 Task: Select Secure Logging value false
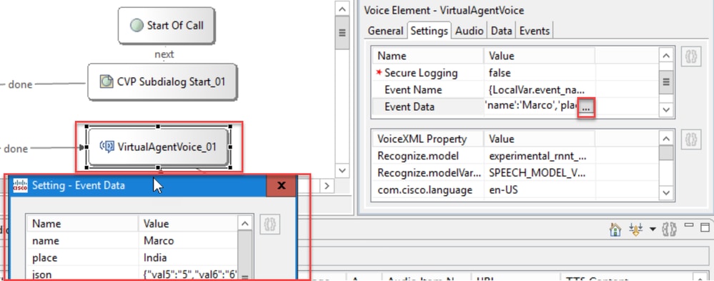[500, 73]
